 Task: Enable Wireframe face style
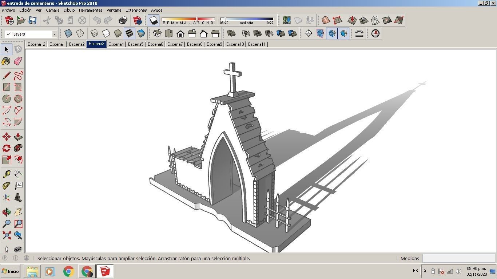94,34
